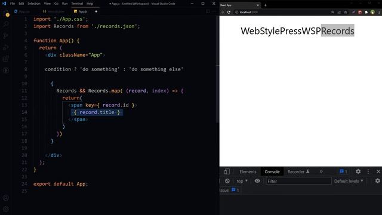Open the Help menu in VS Code
382x215 pixels.
point(90,4)
